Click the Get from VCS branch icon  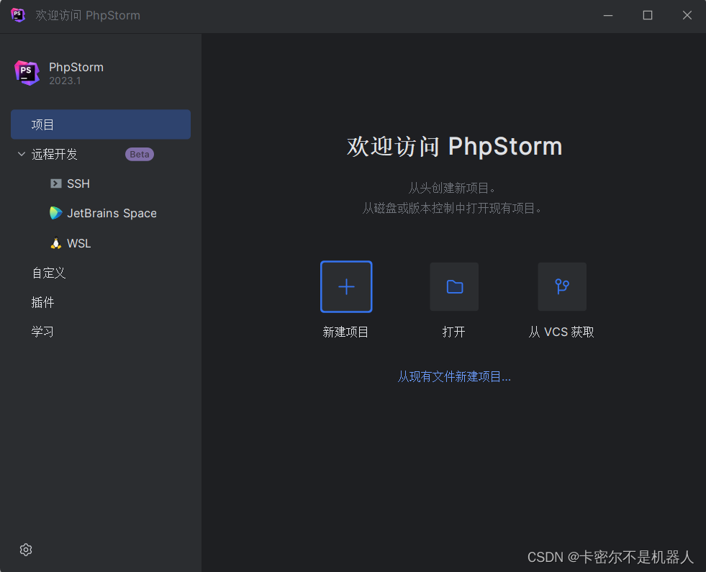pos(562,286)
